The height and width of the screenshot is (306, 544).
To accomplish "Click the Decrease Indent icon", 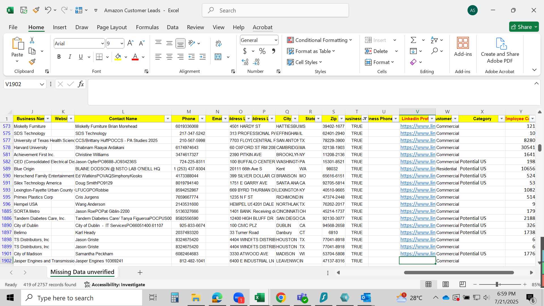I will tap(192, 57).
